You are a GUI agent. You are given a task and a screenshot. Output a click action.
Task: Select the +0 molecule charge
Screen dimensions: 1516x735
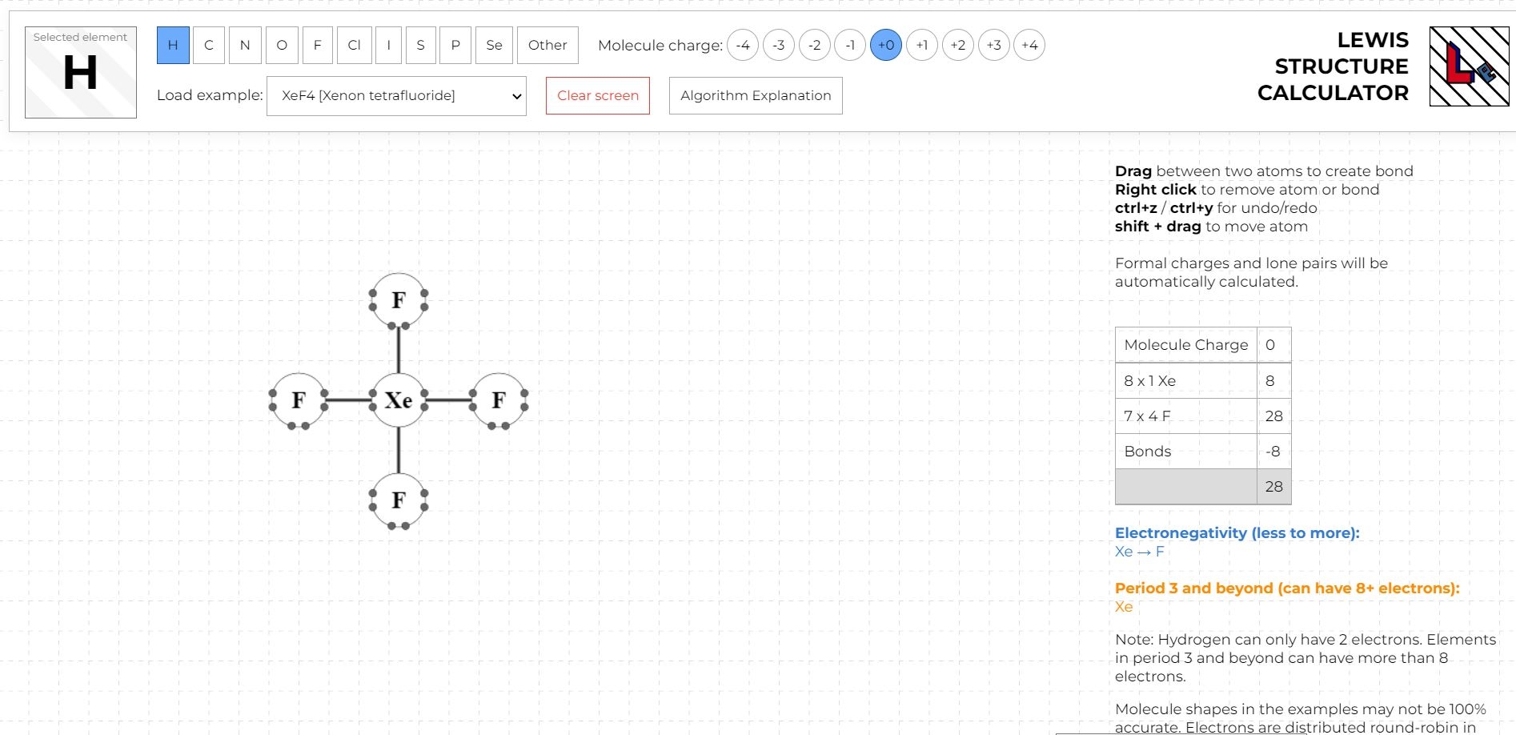(x=885, y=45)
